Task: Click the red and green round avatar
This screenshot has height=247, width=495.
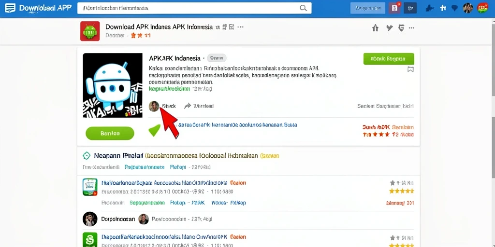Action: pos(482,8)
